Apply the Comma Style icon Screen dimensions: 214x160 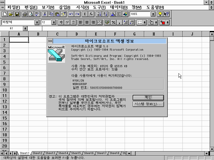[120, 22]
